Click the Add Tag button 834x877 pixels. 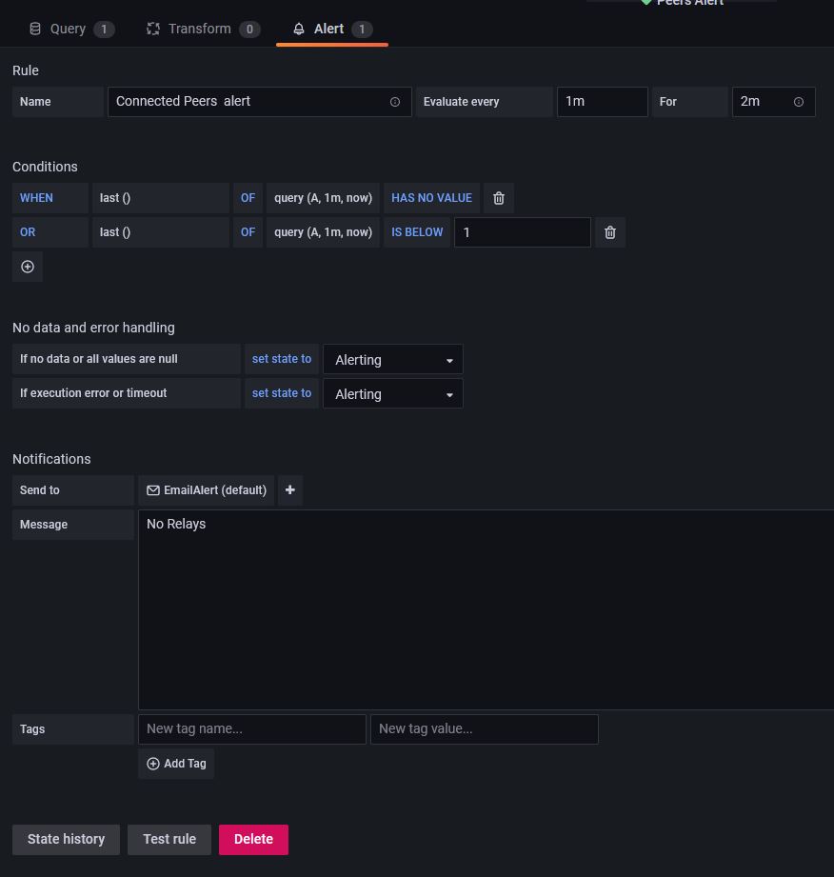pyautogui.click(x=176, y=764)
